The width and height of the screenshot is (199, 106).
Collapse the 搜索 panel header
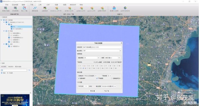[1, 63]
